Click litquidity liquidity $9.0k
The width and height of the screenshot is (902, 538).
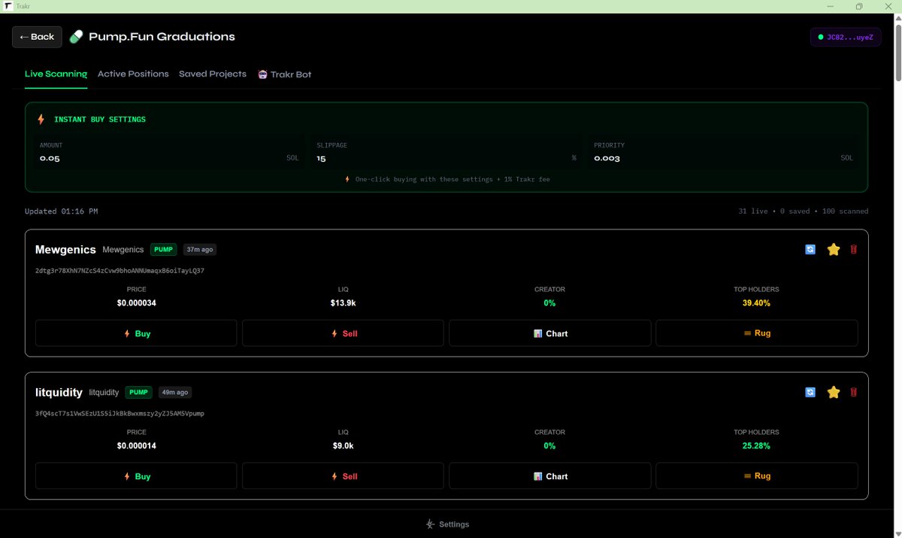[x=343, y=446]
